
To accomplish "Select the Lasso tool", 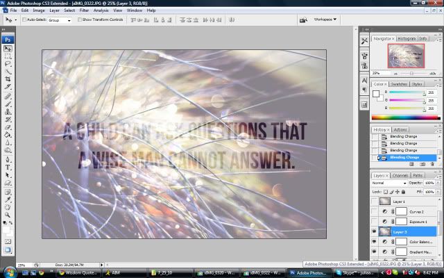I will [8, 64].
